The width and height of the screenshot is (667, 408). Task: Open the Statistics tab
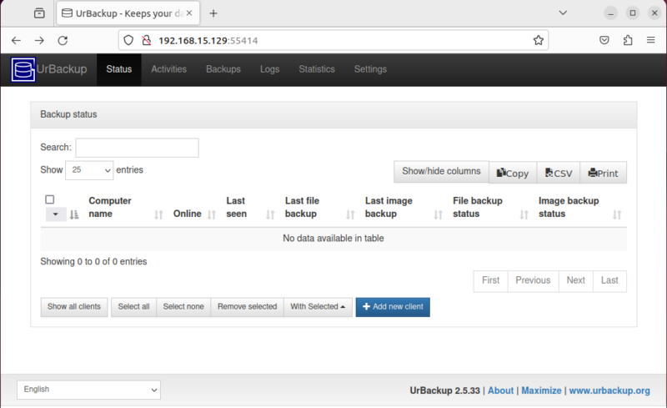[317, 69]
